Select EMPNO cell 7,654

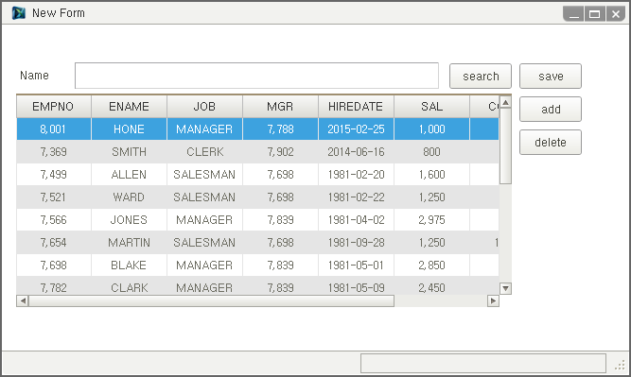54,243
